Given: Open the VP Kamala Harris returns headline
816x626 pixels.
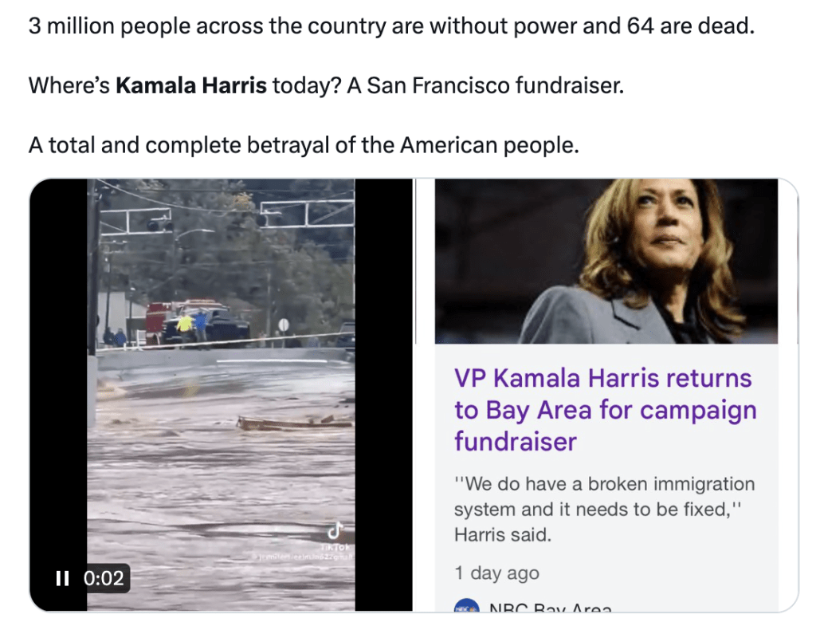Looking at the screenshot, I should [605, 410].
